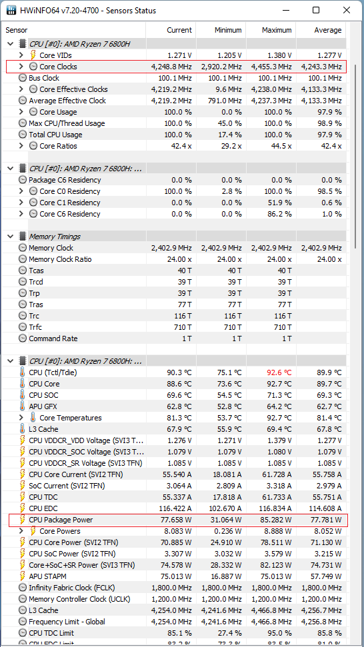Image resolution: width=364 pixels, height=647 pixels.
Task: Click the HWiNFO64 app icon in title bar
Action: pos(12,10)
